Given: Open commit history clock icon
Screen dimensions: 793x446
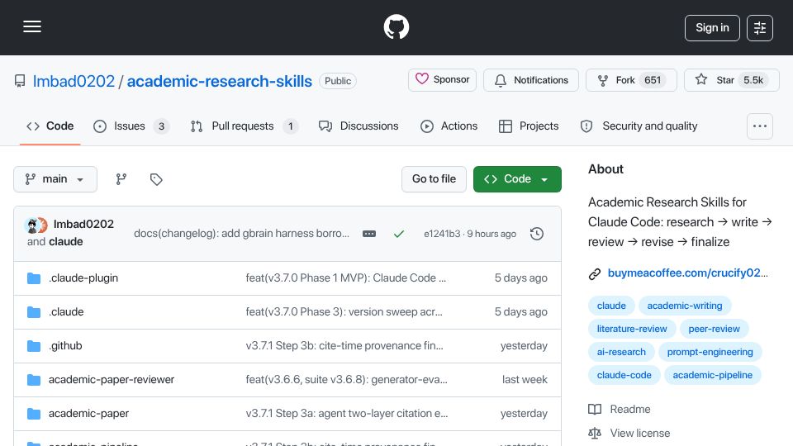Looking at the screenshot, I should coord(537,234).
